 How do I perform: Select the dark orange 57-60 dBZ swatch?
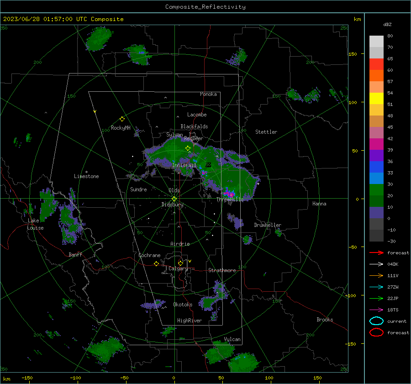coord(376,76)
